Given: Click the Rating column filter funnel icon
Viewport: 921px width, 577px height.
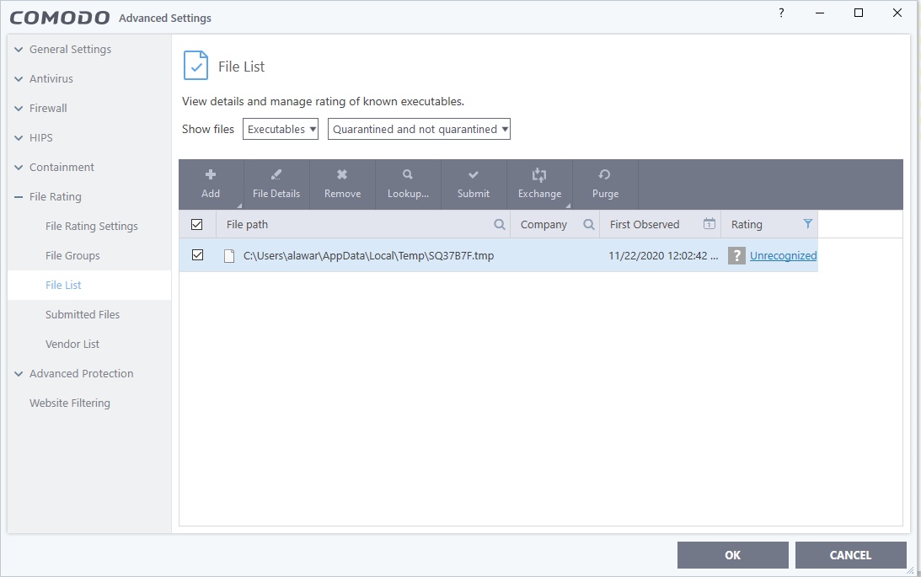Looking at the screenshot, I should coord(808,224).
